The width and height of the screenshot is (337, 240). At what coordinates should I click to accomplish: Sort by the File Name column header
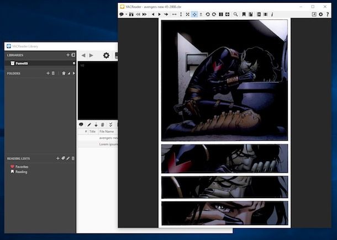[107, 131]
